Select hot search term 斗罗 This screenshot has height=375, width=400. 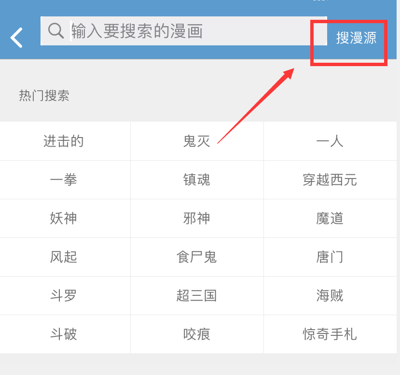point(64,295)
